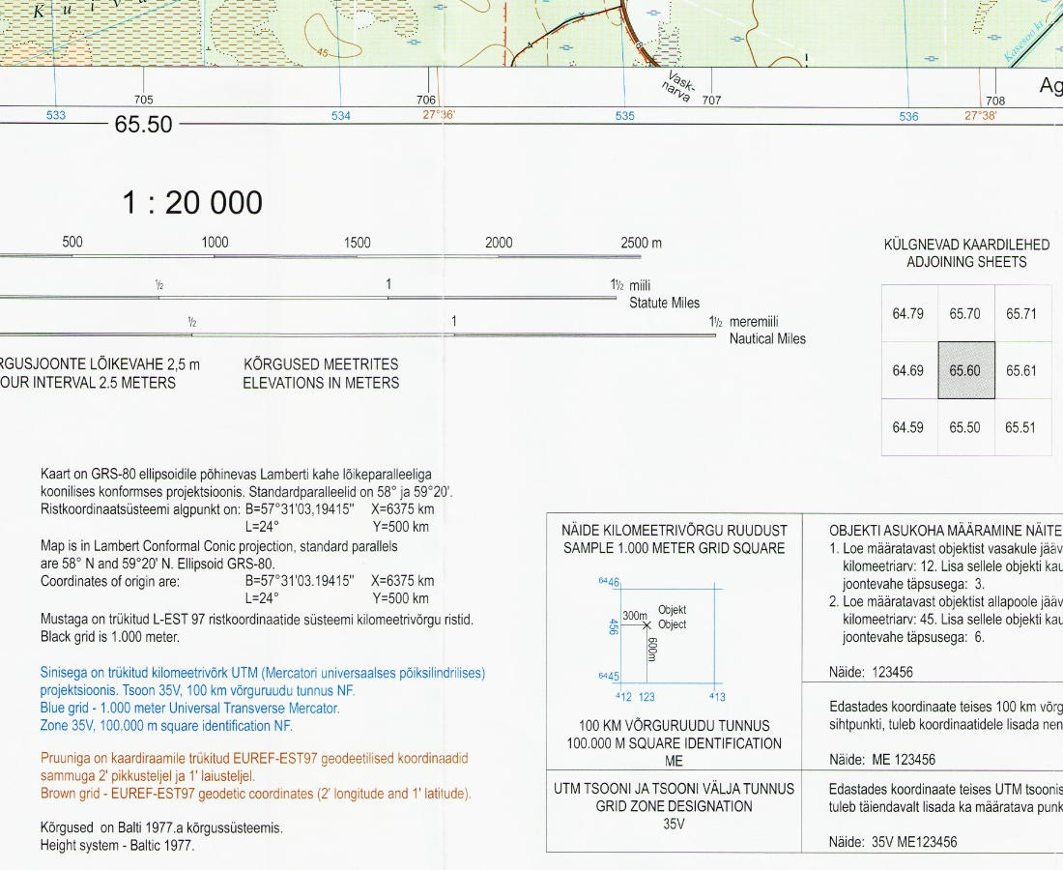
Task: Click the 65.61 adjoining sheet cell
Action: tap(1021, 370)
